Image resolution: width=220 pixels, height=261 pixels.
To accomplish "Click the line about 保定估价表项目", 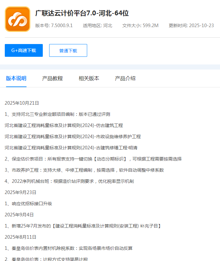I will [x=93, y=159].
